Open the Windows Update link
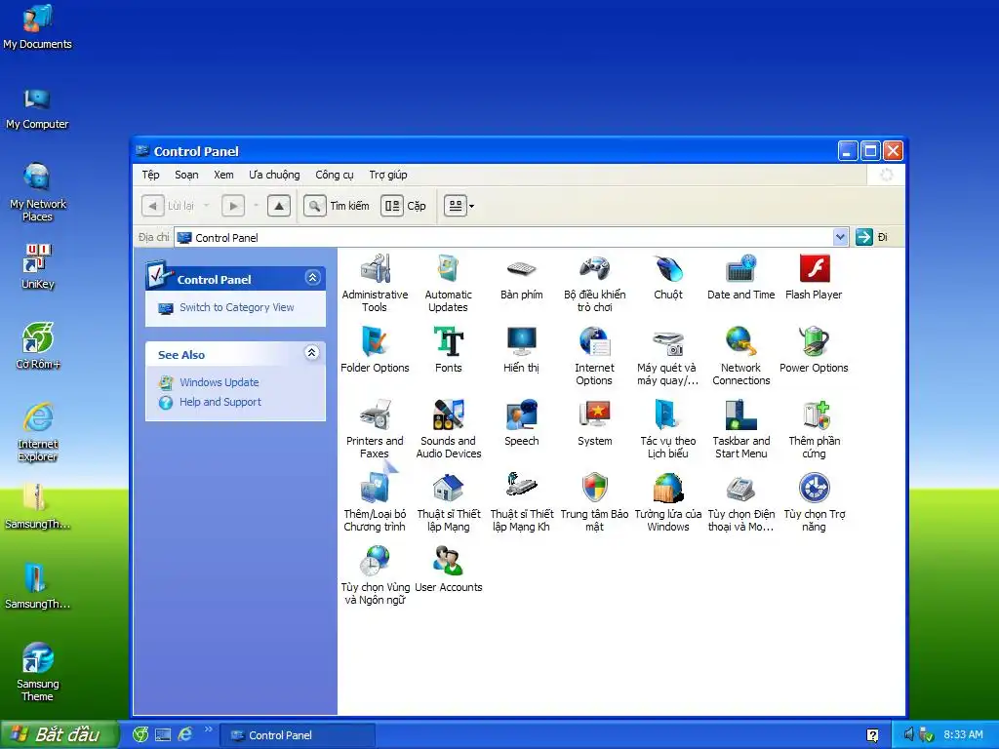999x749 pixels. (x=220, y=382)
